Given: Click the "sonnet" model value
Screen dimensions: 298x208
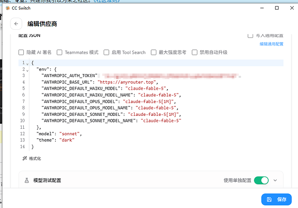Looking at the screenshot, I should [x=70, y=134].
